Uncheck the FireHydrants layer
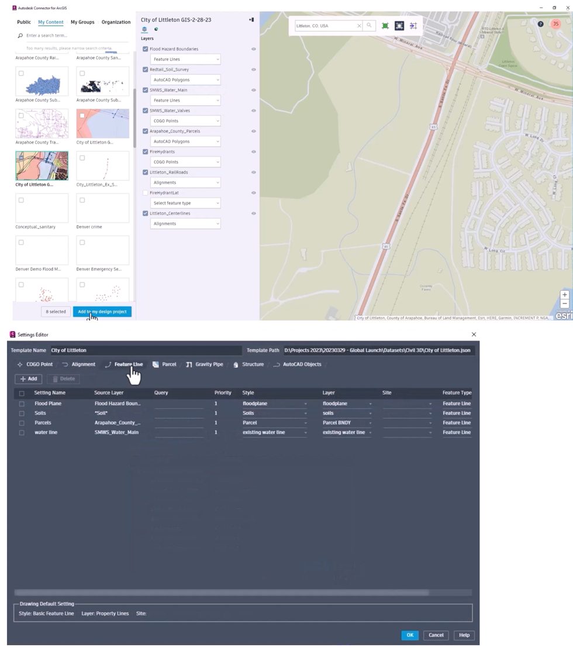573x648 pixels. point(146,151)
